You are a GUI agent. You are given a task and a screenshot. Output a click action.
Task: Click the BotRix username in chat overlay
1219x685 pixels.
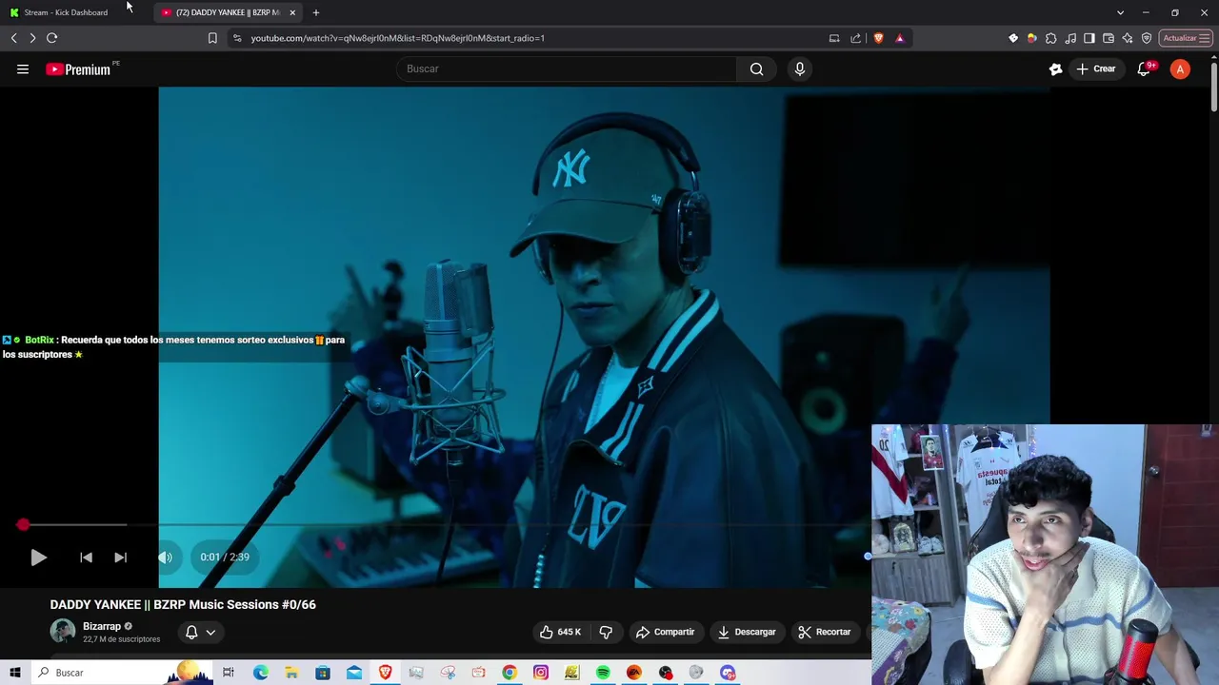[x=39, y=340]
